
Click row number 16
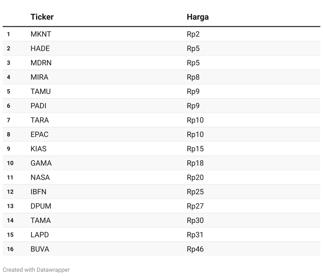click(10, 249)
